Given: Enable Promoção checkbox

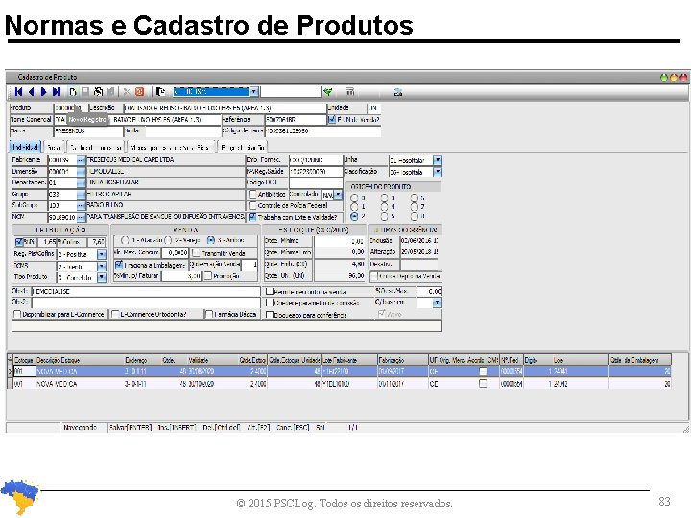Looking at the screenshot, I should click(208, 276).
